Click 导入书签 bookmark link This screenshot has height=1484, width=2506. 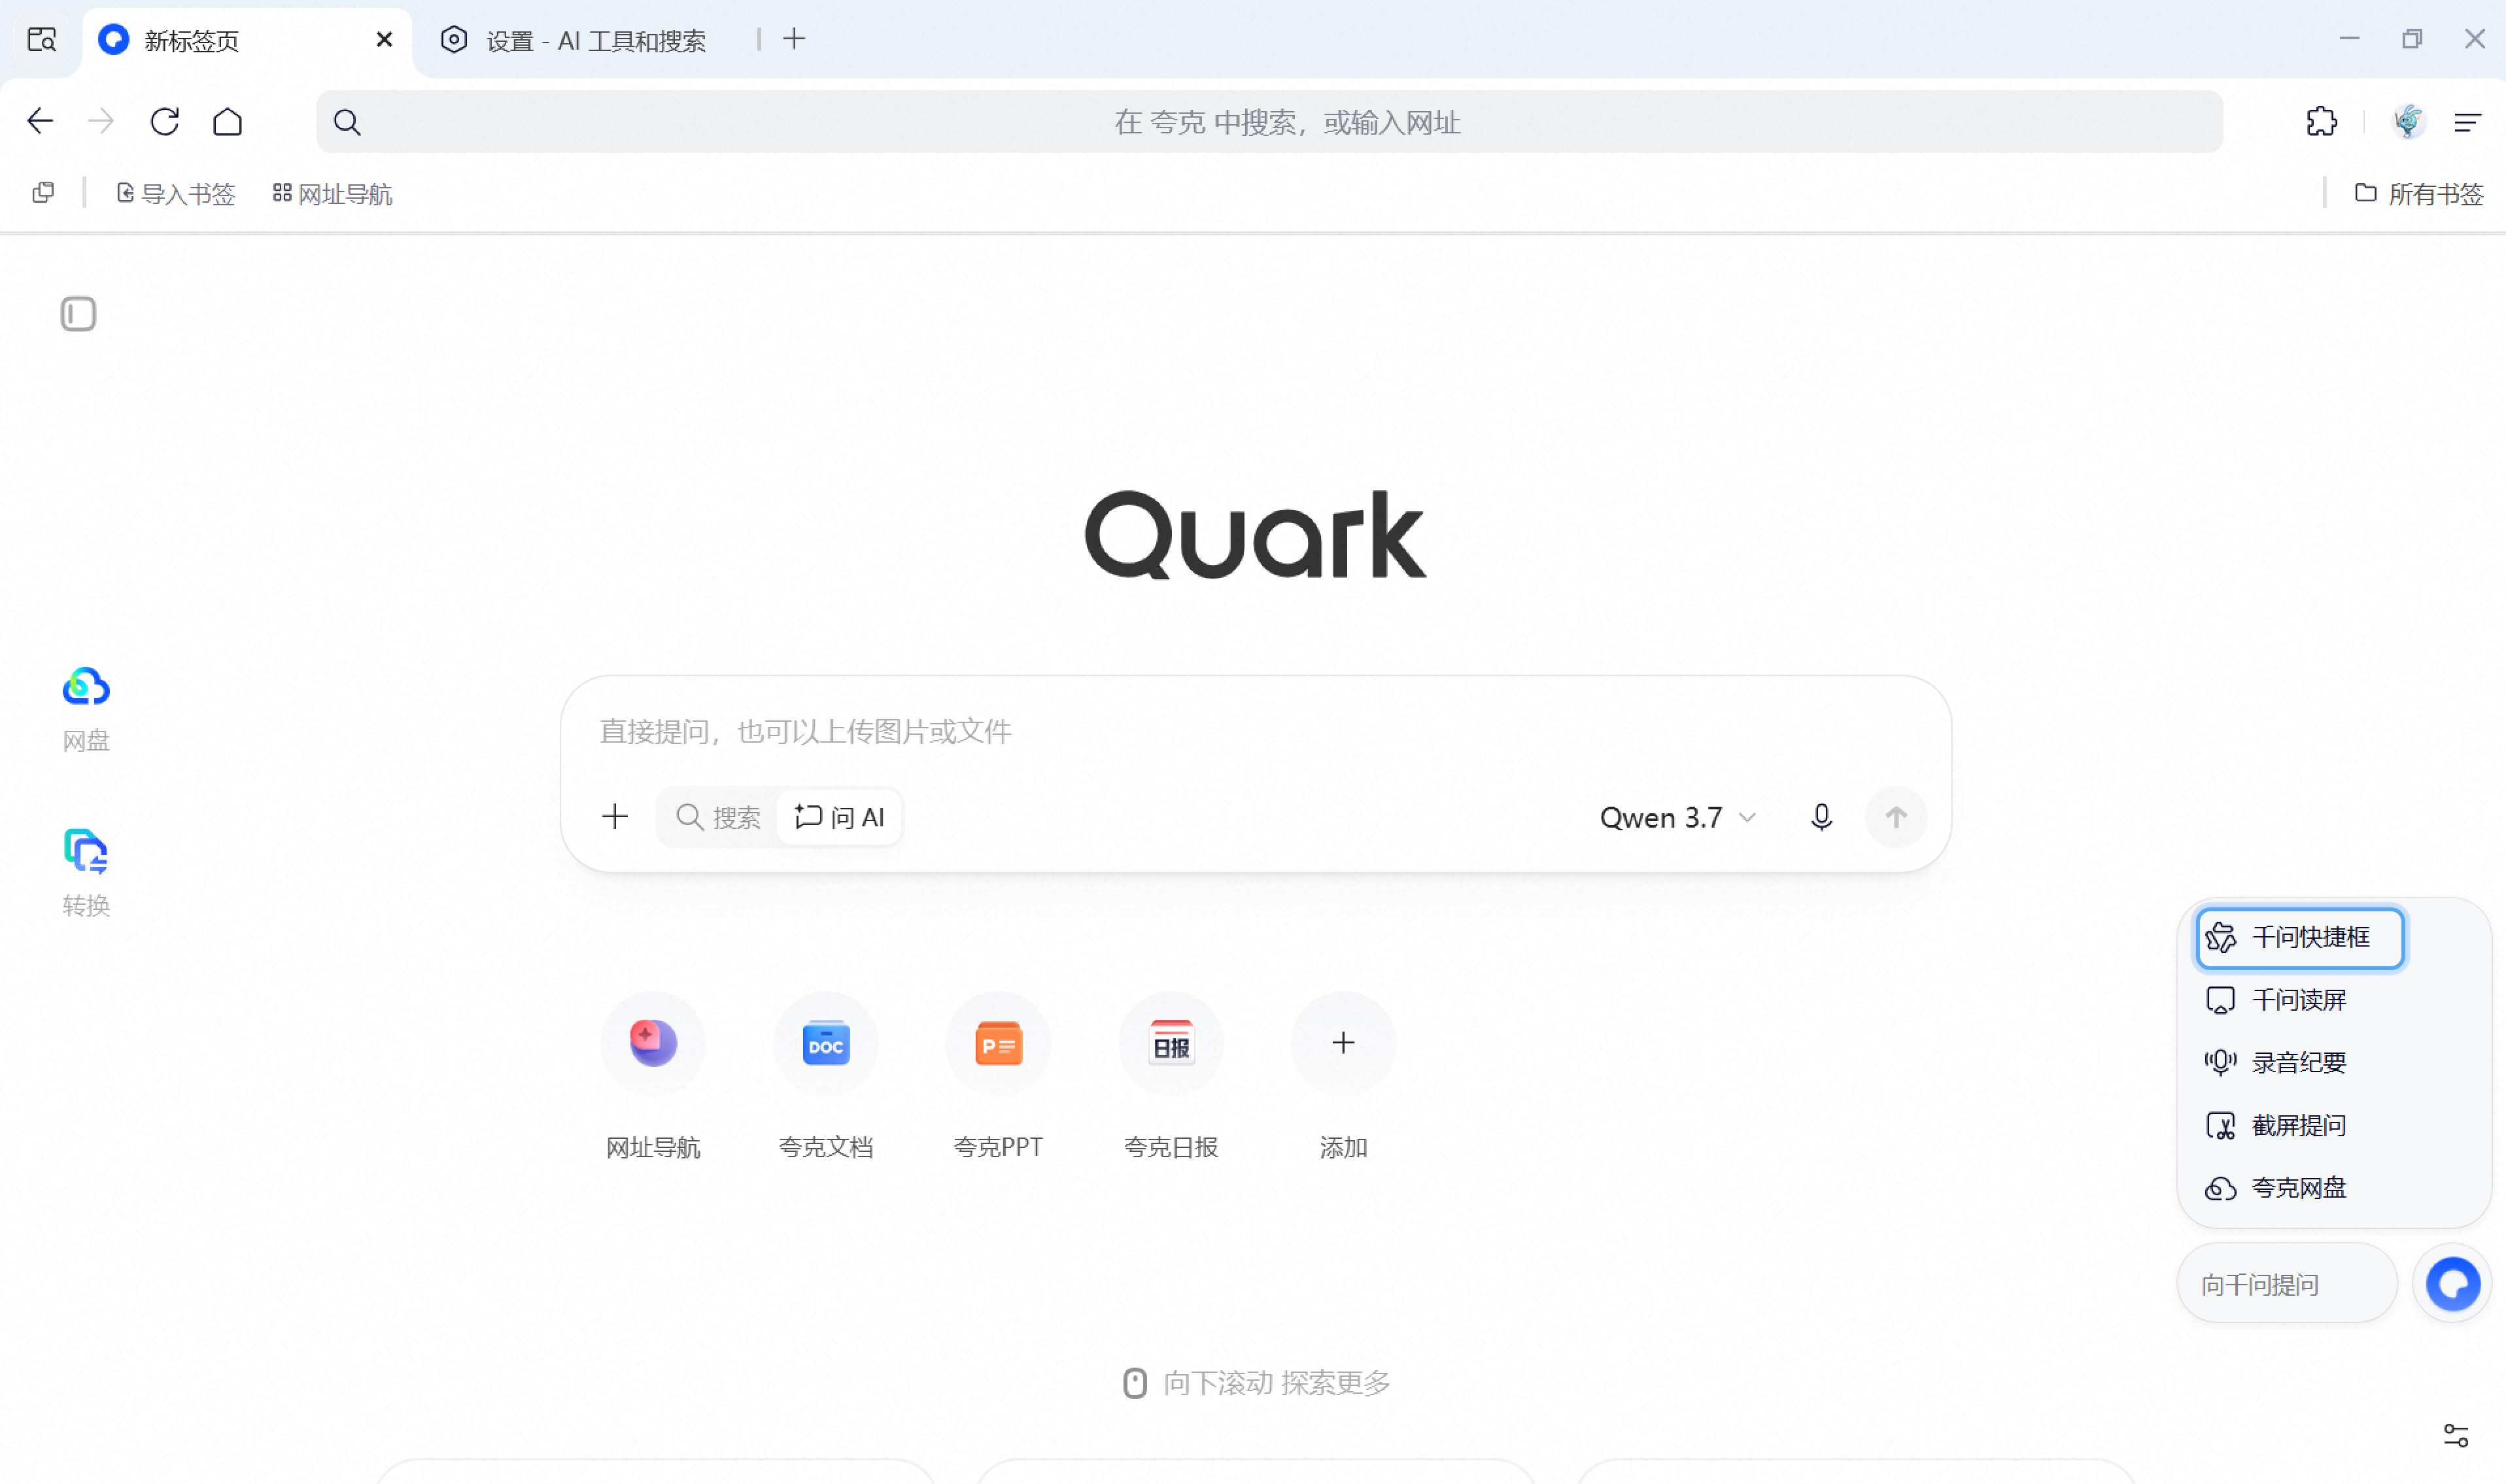[176, 194]
